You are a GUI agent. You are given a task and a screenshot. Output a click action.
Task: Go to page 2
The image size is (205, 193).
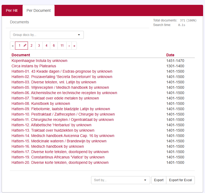pos(31,46)
